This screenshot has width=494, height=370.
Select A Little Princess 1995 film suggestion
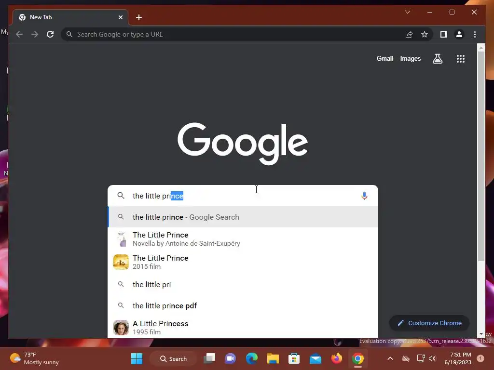pyautogui.click(x=243, y=328)
